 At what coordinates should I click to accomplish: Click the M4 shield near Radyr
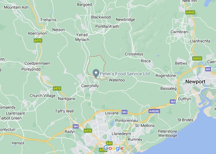[x=76, y=126]
